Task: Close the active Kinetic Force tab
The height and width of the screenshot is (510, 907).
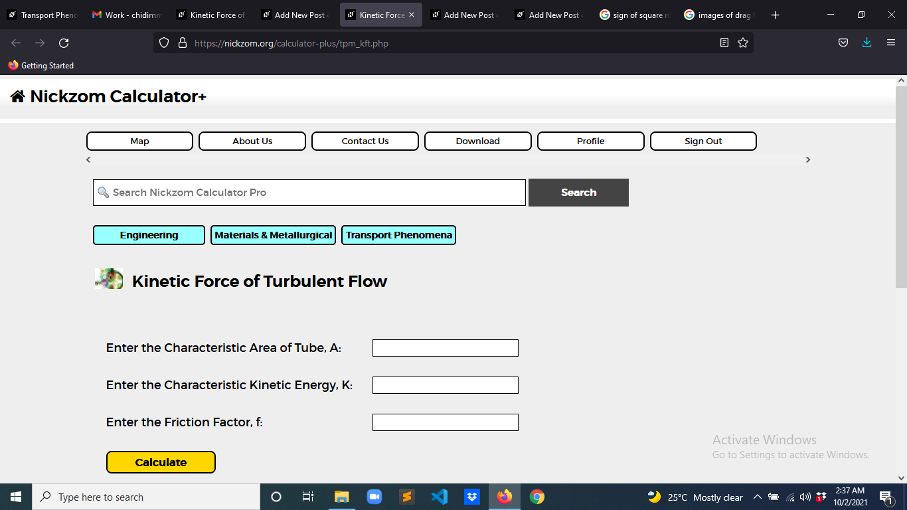Action: pos(412,15)
